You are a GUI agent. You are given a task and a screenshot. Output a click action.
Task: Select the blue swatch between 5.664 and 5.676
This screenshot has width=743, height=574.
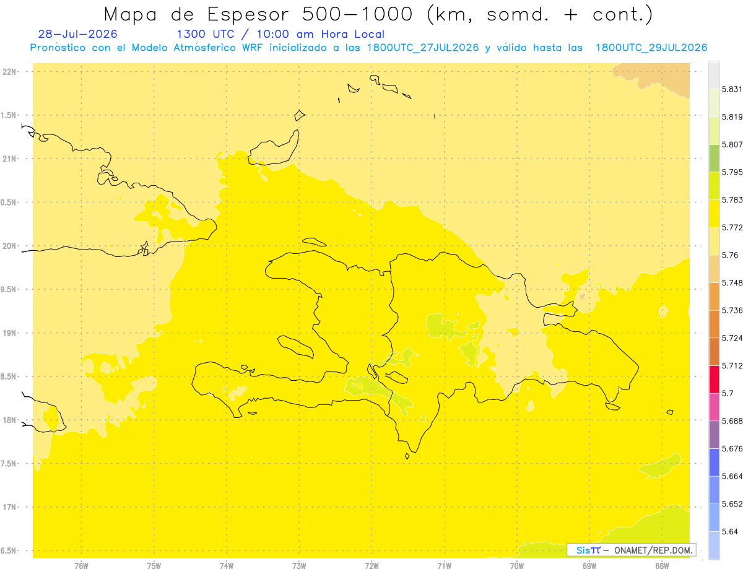click(714, 462)
